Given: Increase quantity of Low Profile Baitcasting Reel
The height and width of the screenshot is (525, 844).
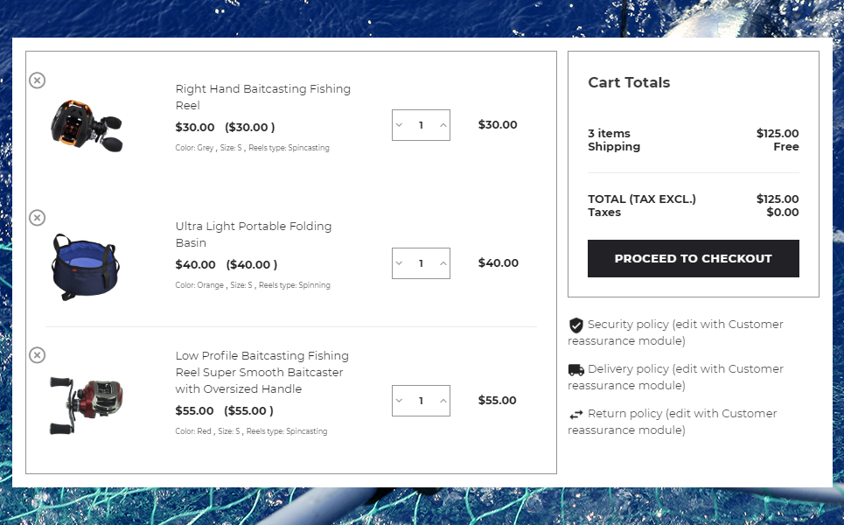Looking at the screenshot, I should click(x=443, y=401).
